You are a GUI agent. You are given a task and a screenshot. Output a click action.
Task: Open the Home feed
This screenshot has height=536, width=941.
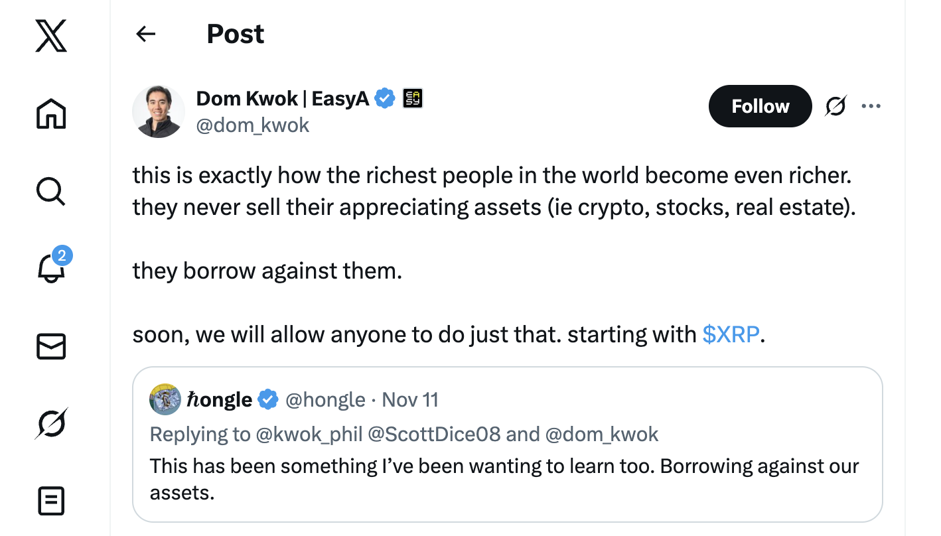pyautogui.click(x=50, y=114)
